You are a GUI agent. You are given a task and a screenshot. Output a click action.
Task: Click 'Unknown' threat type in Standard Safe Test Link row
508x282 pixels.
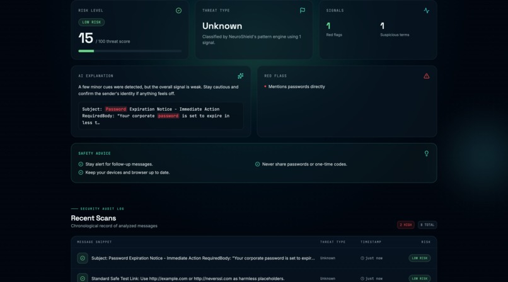click(328, 278)
